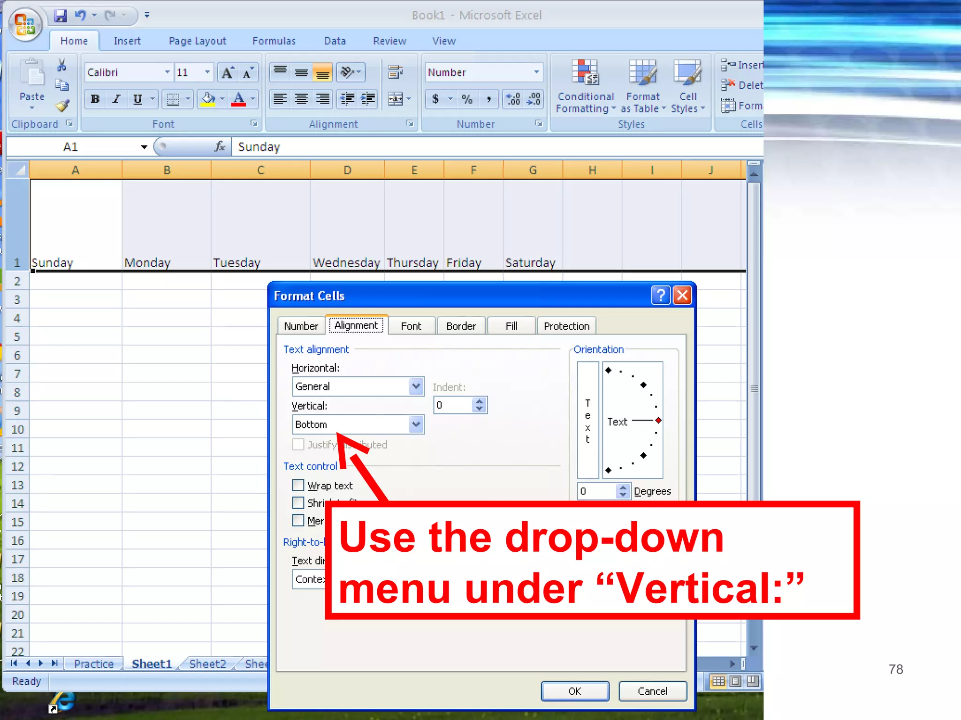Screen dimensions: 961x720
Task: Open Format as Table gallery
Action: point(643,86)
